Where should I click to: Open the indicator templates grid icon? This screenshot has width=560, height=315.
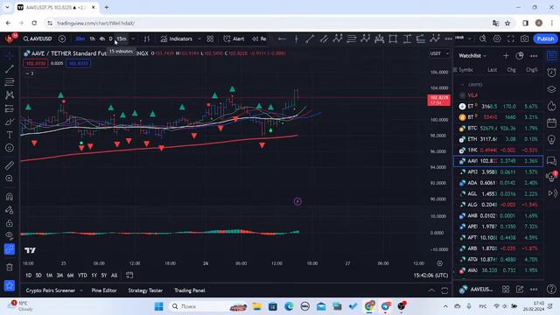click(210, 38)
